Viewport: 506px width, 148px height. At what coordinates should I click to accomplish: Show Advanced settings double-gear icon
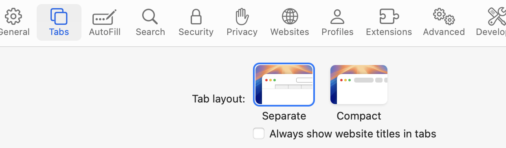point(444,17)
